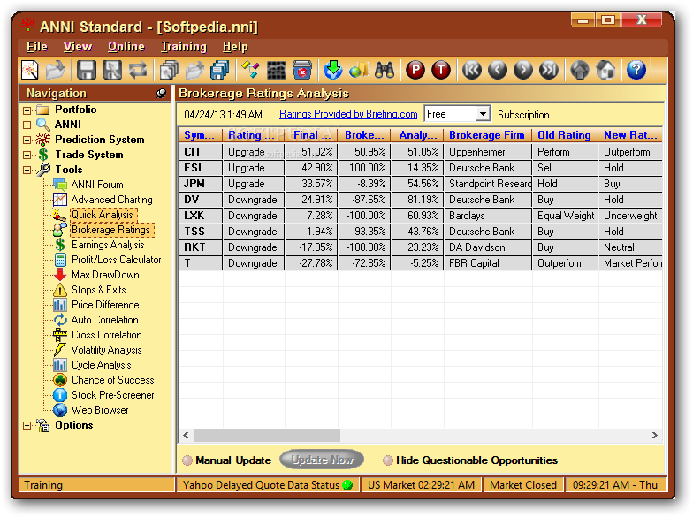693x517 pixels.
Task: Open Volatility Analysis tool
Action: pyautogui.click(x=107, y=350)
